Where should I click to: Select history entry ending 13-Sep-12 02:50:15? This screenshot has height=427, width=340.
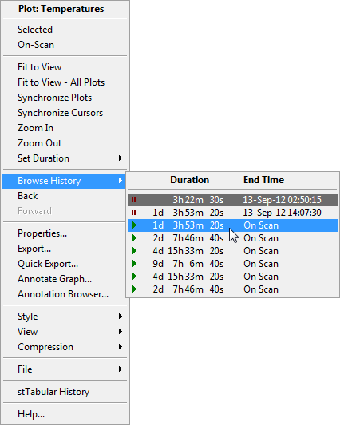(232, 200)
